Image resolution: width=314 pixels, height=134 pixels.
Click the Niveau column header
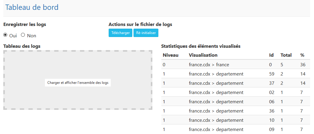pos(171,55)
